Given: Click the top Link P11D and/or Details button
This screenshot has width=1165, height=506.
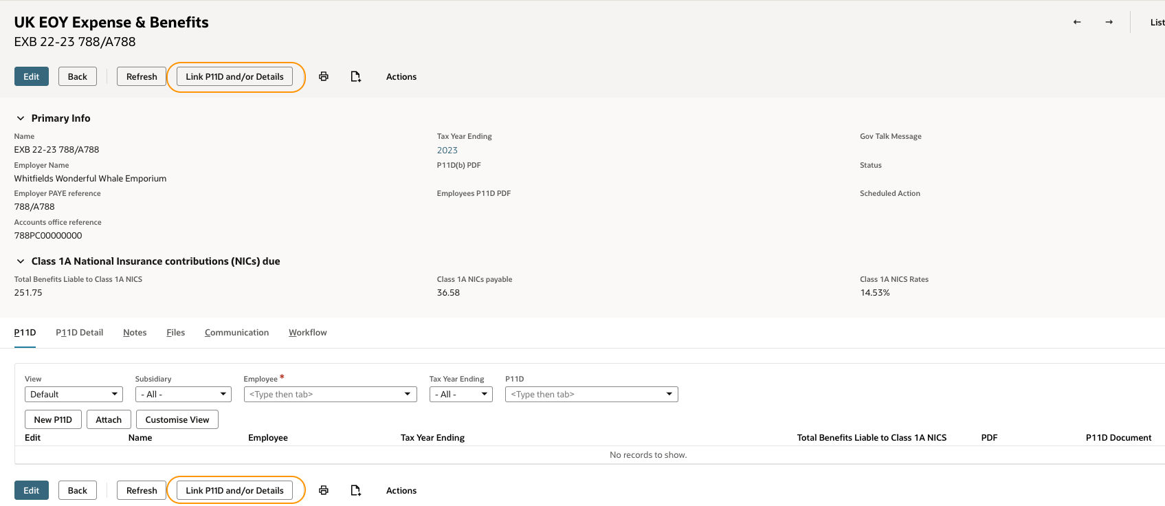Looking at the screenshot, I should pyautogui.click(x=234, y=76).
